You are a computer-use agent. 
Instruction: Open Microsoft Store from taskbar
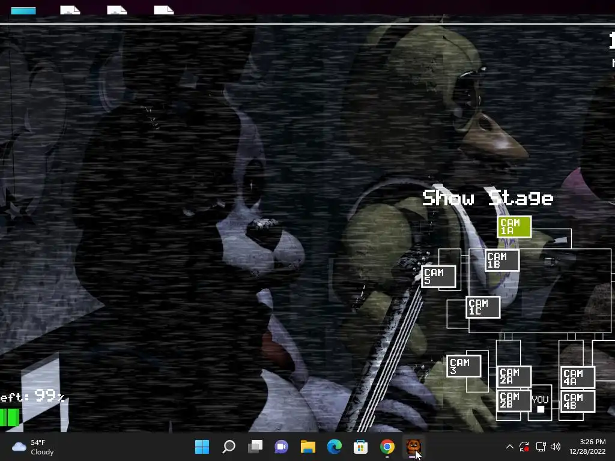pyautogui.click(x=360, y=447)
